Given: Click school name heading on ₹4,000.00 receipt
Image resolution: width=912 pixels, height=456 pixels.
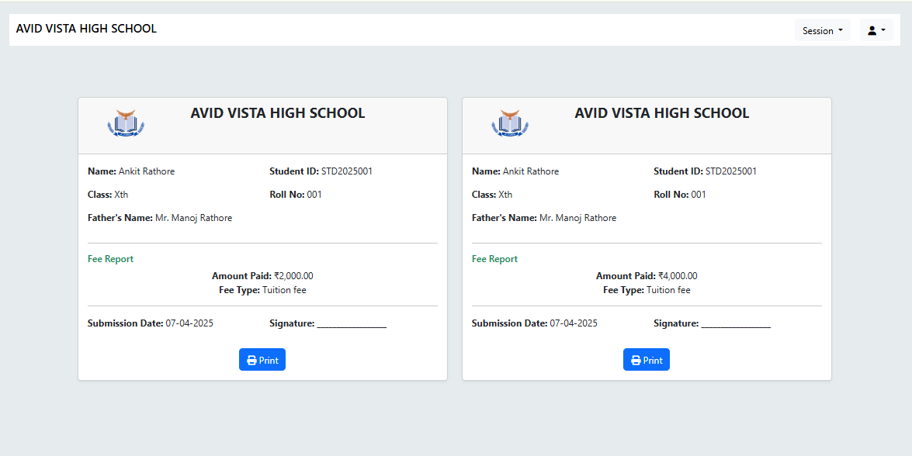Looking at the screenshot, I should click(x=661, y=113).
